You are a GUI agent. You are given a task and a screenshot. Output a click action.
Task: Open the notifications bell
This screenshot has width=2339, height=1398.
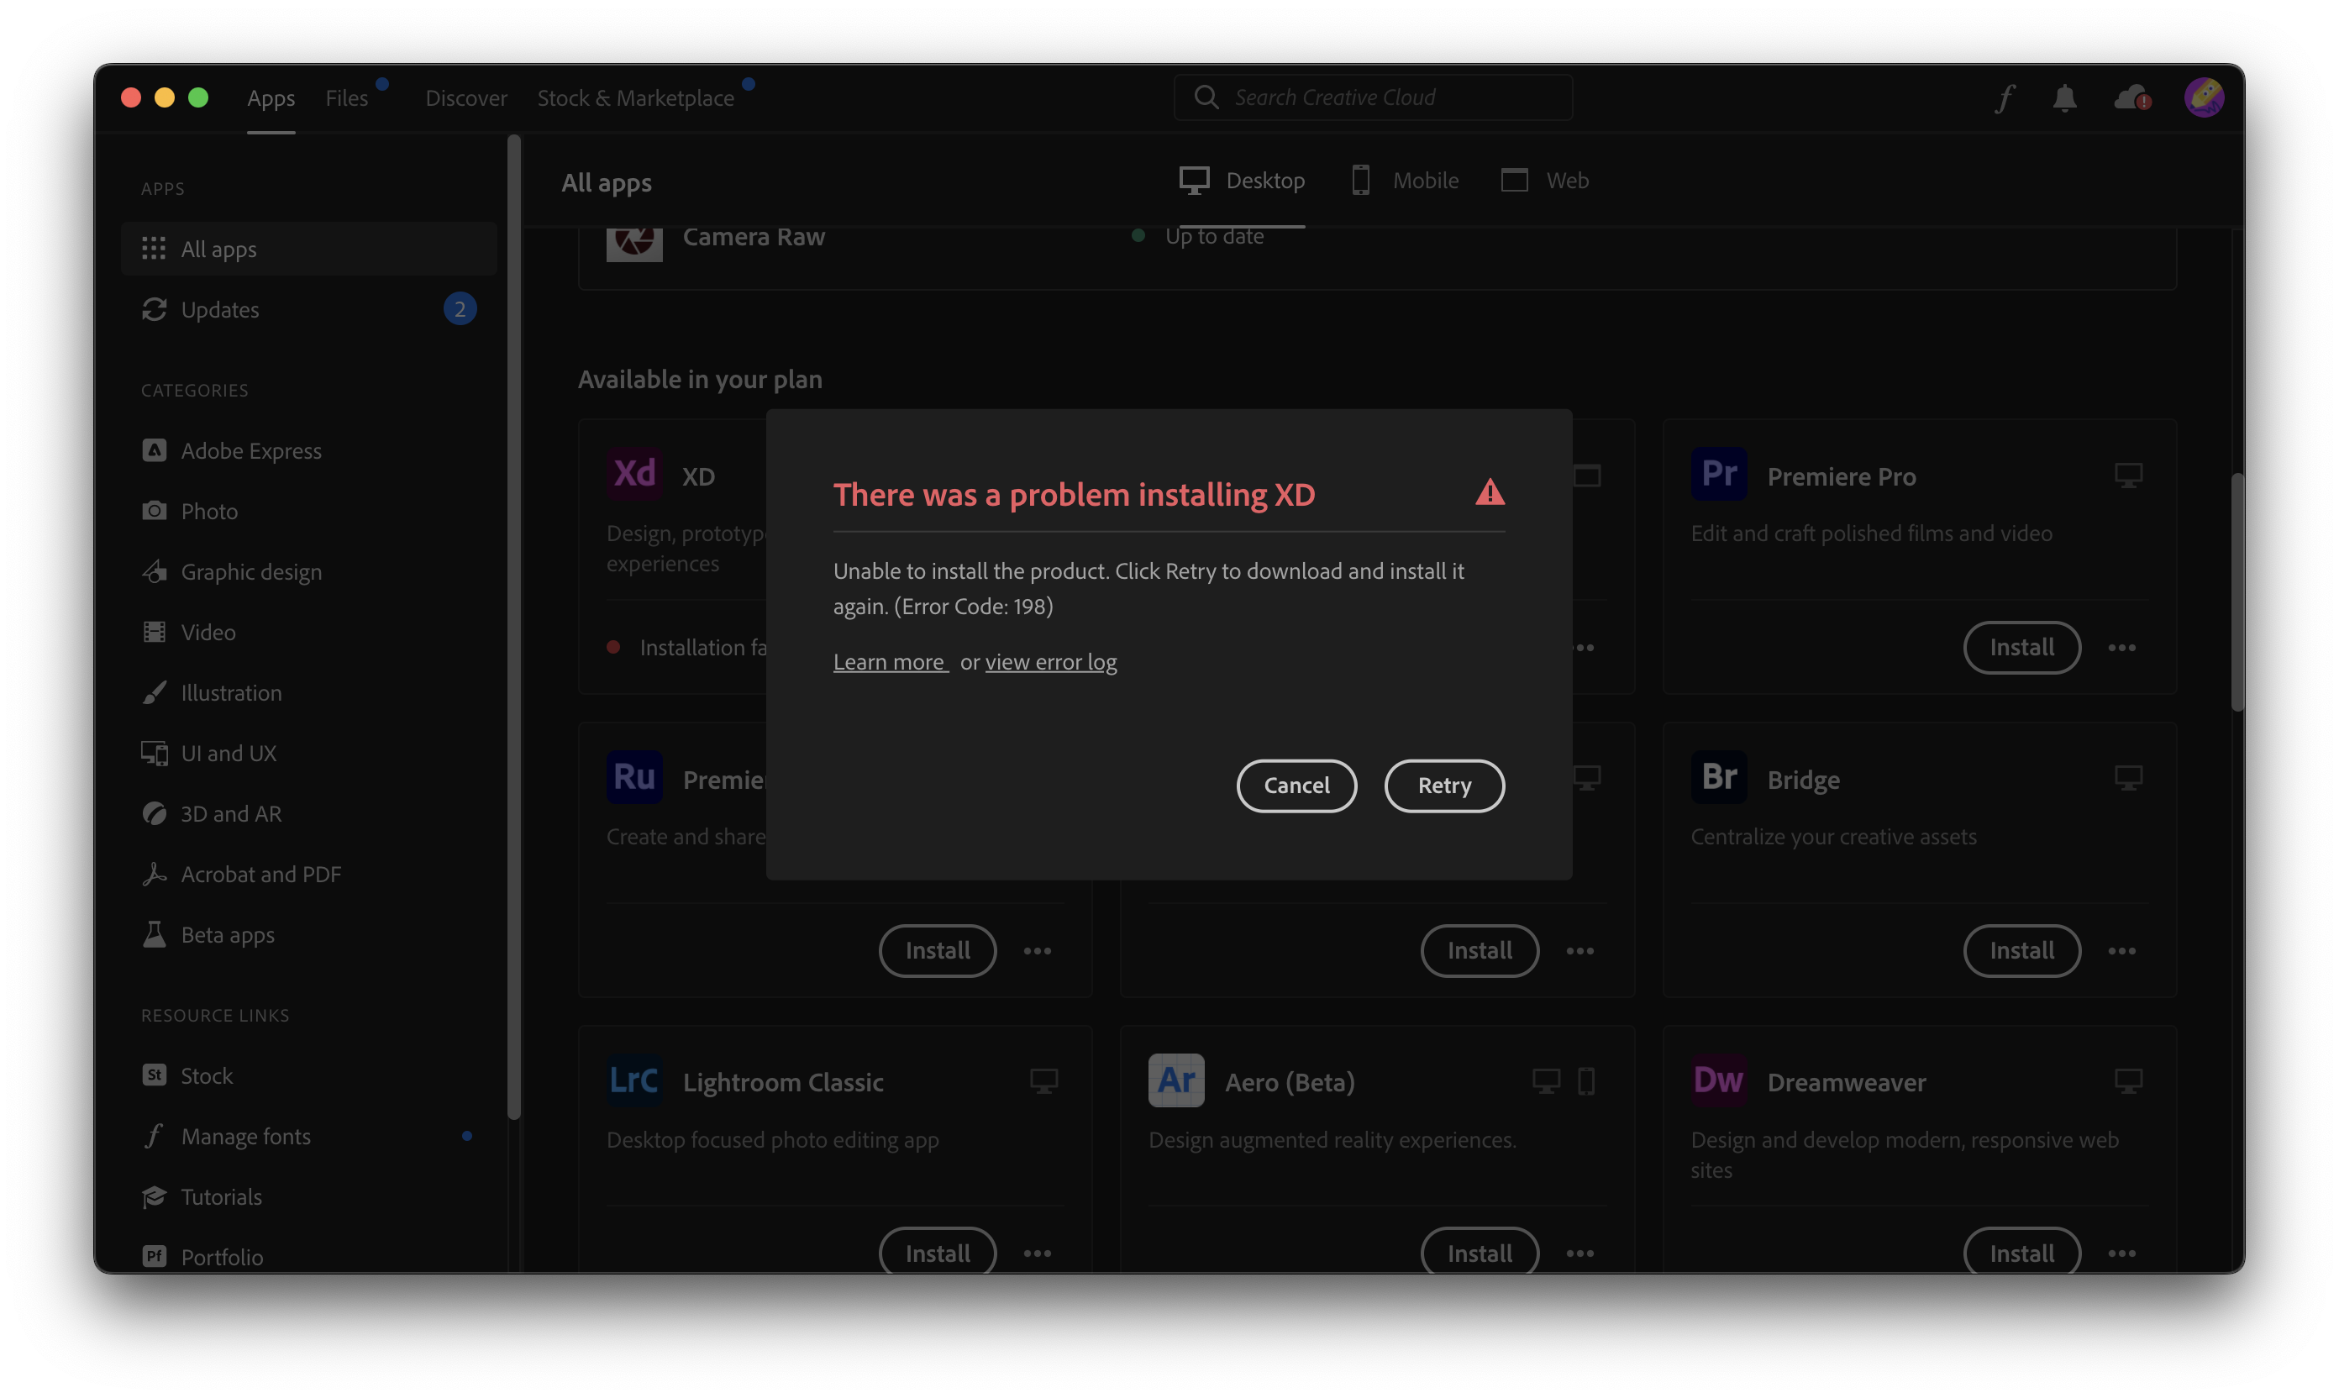click(2064, 98)
